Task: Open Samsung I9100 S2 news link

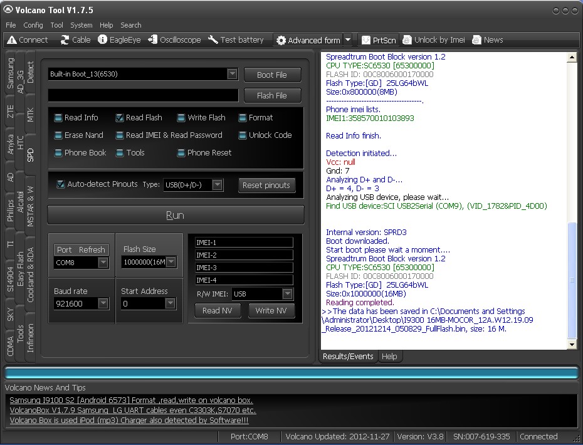Action: point(131,401)
